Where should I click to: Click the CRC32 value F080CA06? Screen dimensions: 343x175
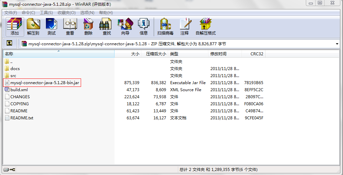click(x=254, y=104)
